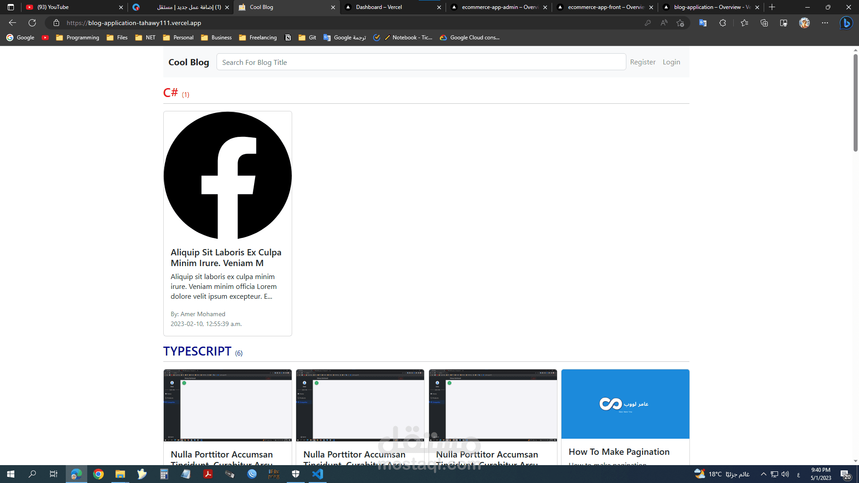Expand the Freelancing bookmarks folder
The image size is (859, 483).
[x=258, y=38]
